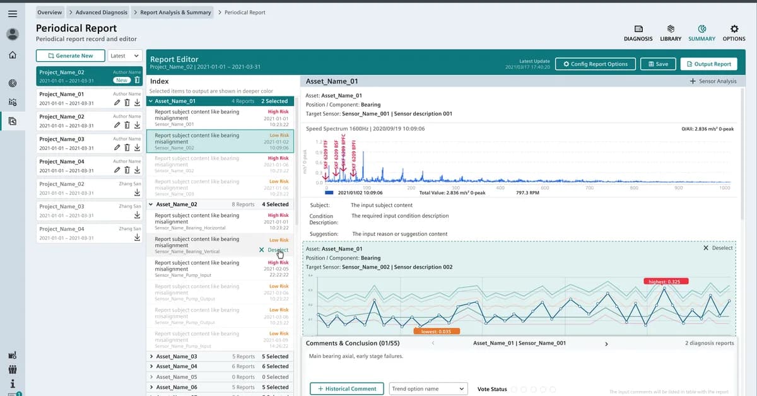This screenshot has width=757, height=396.
Task: Open the LIBRARY panel
Action: [671, 33]
